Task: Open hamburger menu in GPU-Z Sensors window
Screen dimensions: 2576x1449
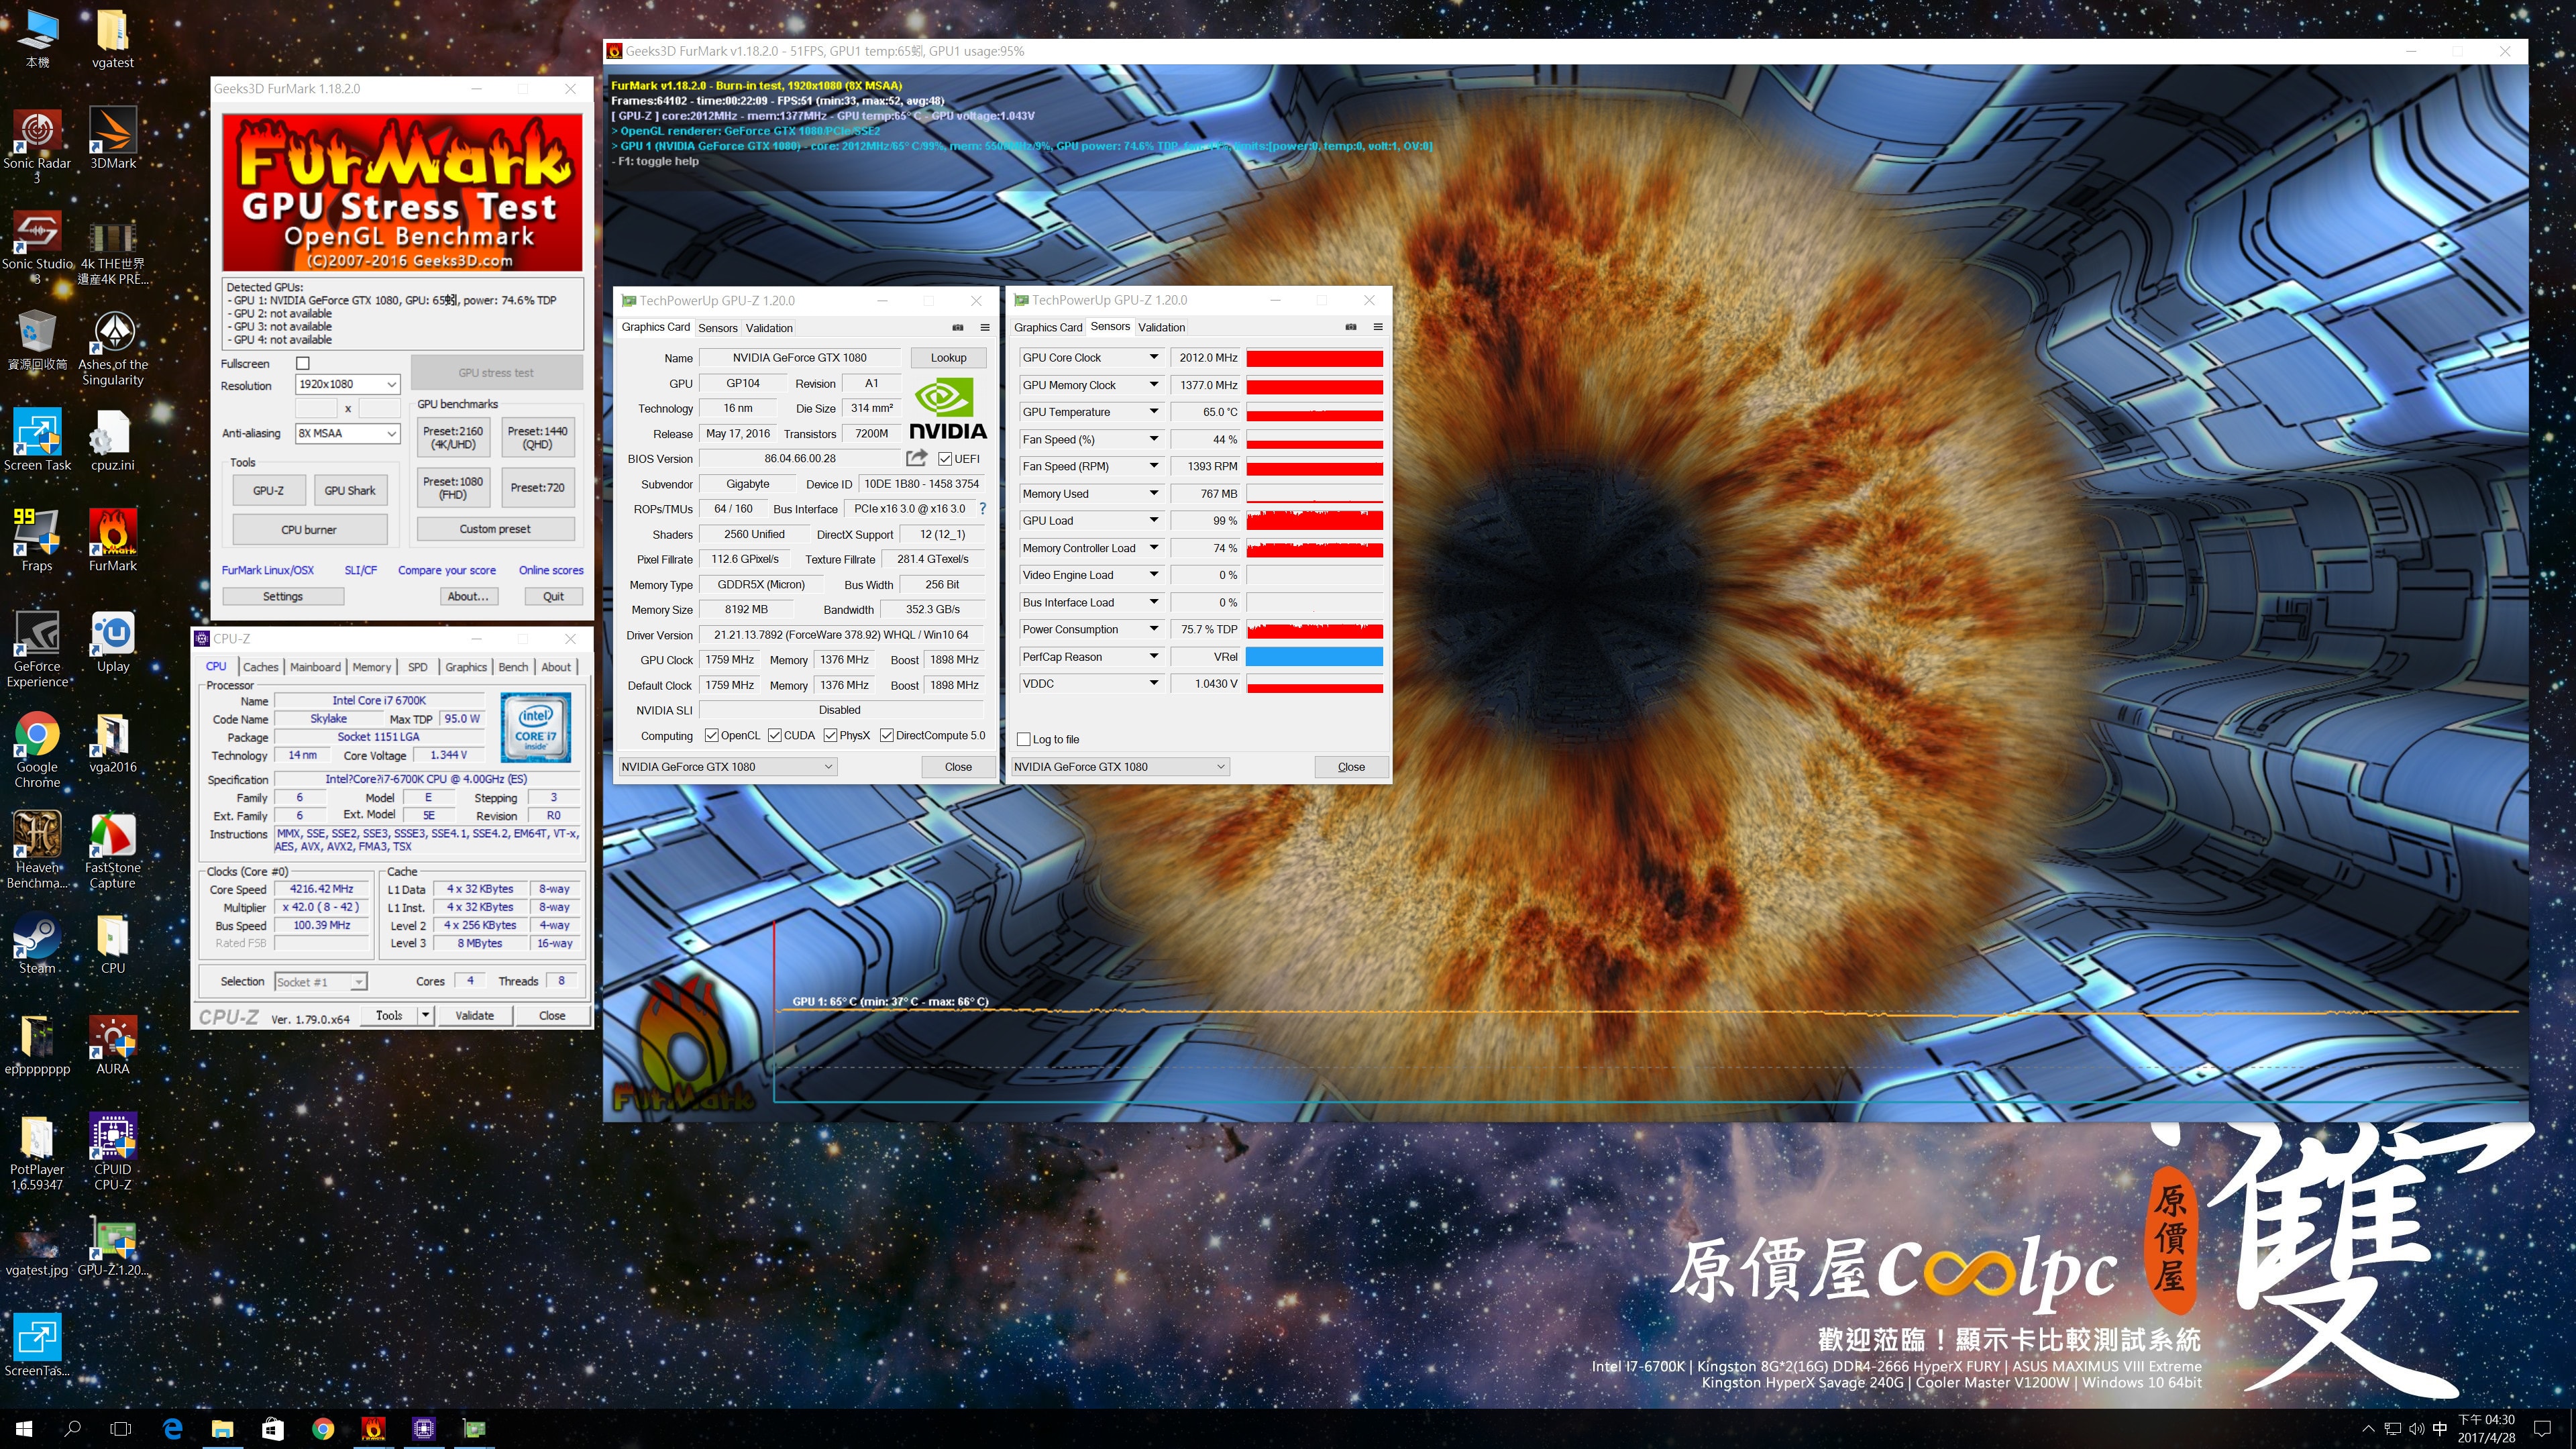Action: pyautogui.click(x=1378, y=327)
